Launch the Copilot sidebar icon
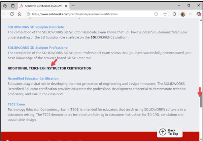The image size is (203, 141). click(199, 14)
